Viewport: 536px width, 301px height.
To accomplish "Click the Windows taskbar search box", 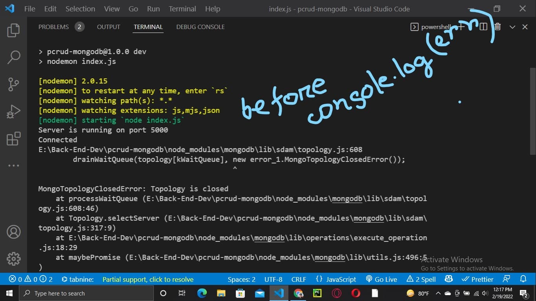I will [86, 293].
